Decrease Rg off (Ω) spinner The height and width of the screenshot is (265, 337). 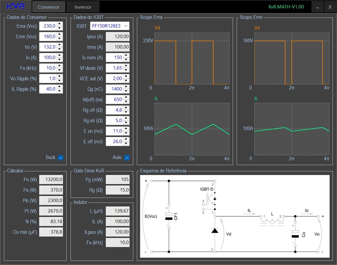126,112
